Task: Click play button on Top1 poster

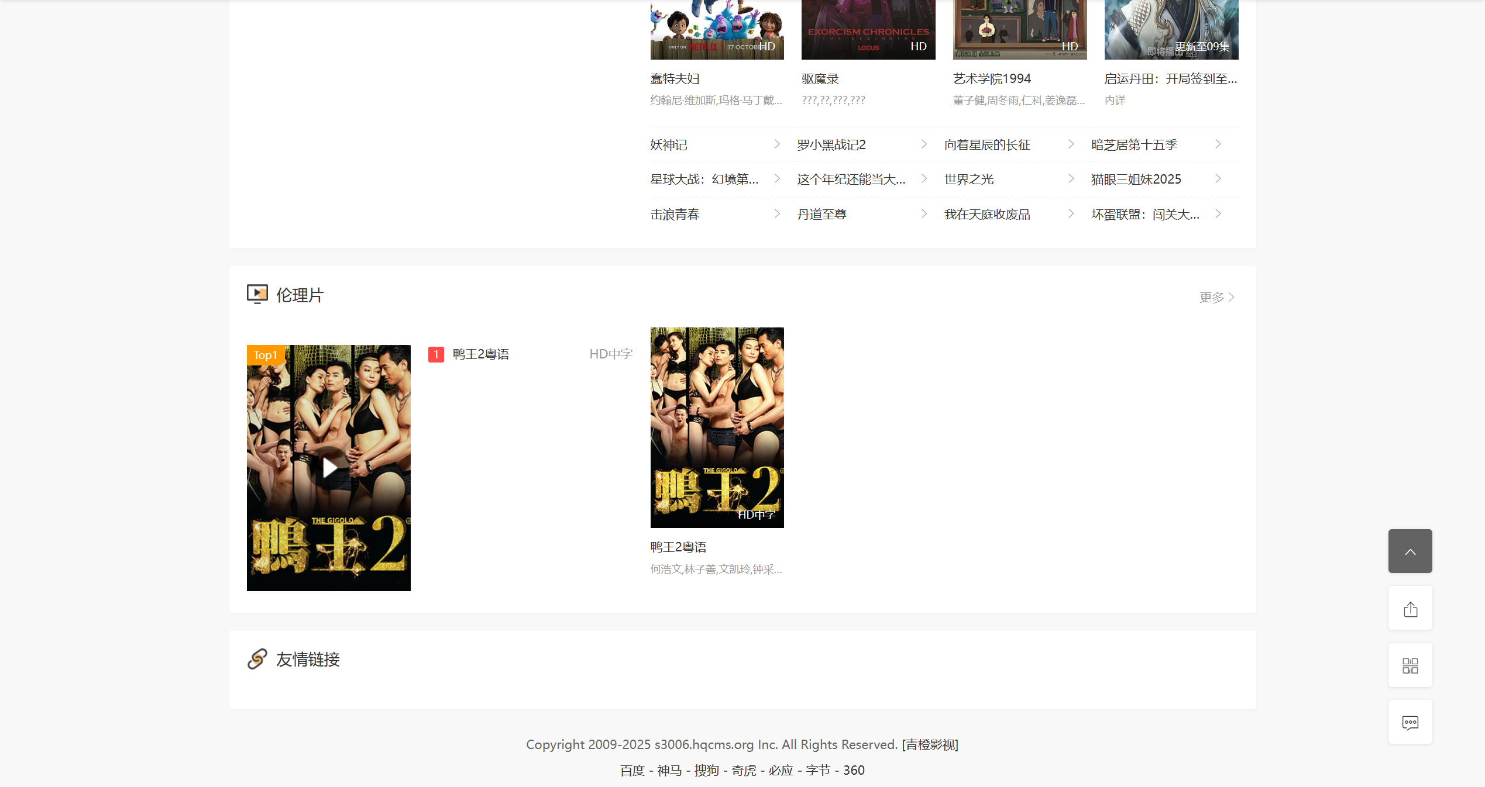Action: pos(329,467)
